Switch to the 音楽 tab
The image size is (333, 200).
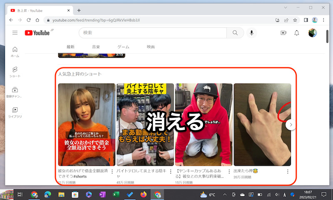(x=96, y=47)
